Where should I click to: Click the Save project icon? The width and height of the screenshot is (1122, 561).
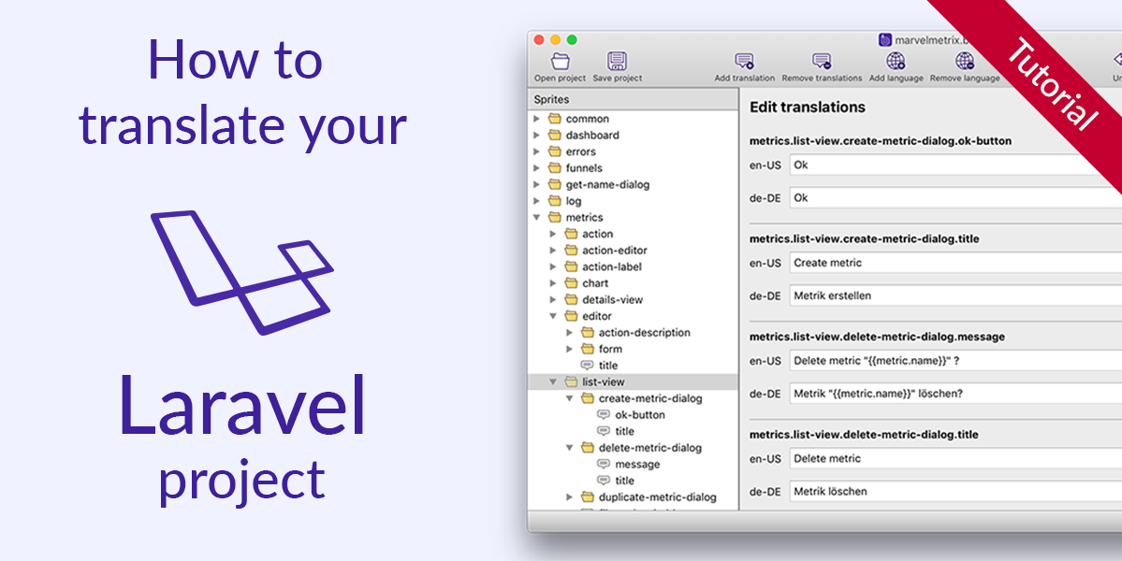coord(616,59)
